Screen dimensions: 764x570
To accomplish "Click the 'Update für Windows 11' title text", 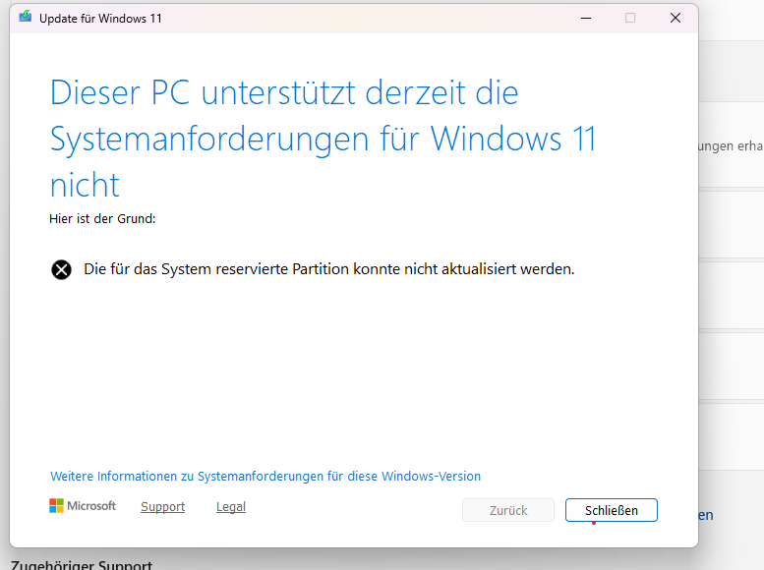I will point(100,19).
